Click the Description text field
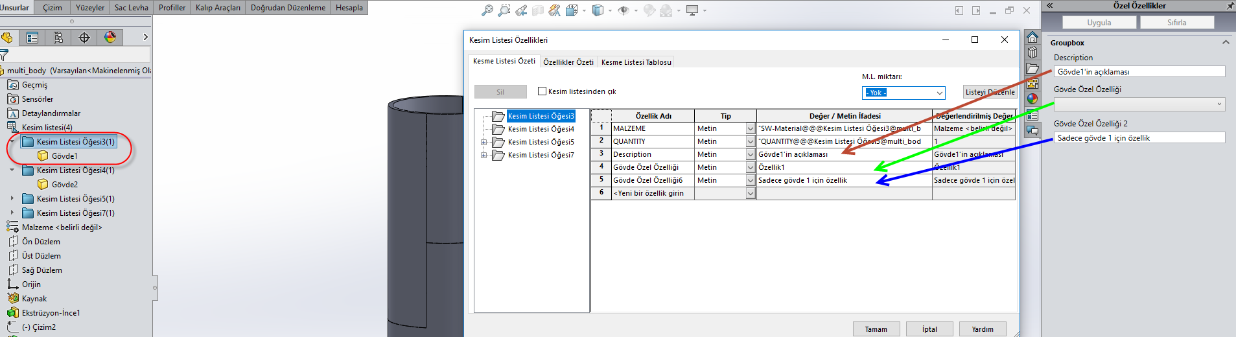This screenshot has height=337, width=1236. pos(1139,72)
